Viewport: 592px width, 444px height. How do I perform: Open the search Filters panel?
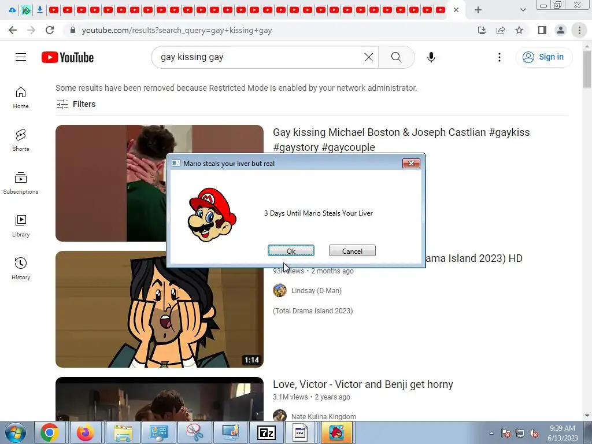click(76, 104)
